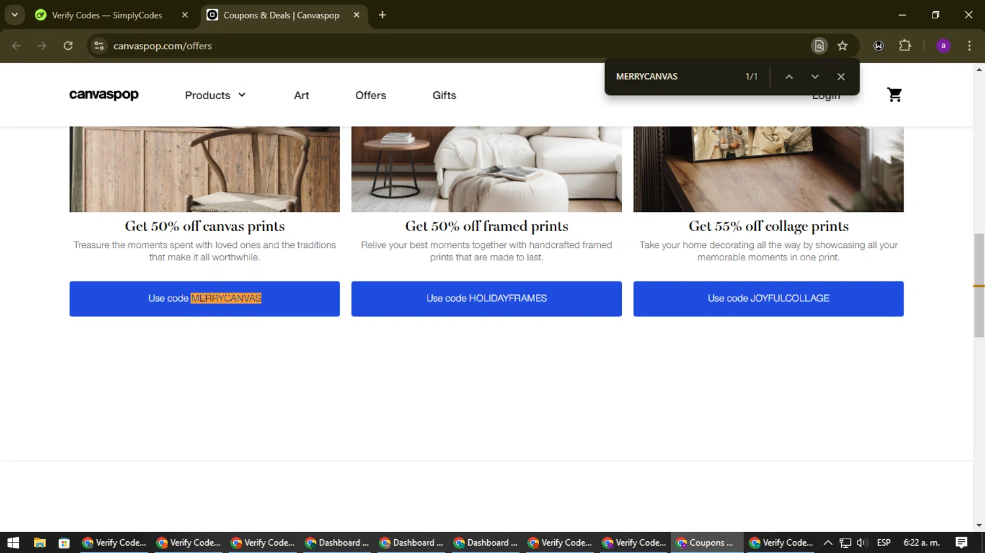Close the Verify Codes — SimplyCodes tab
The height and width of the screenshot is (553, 985).
[185, 14]
